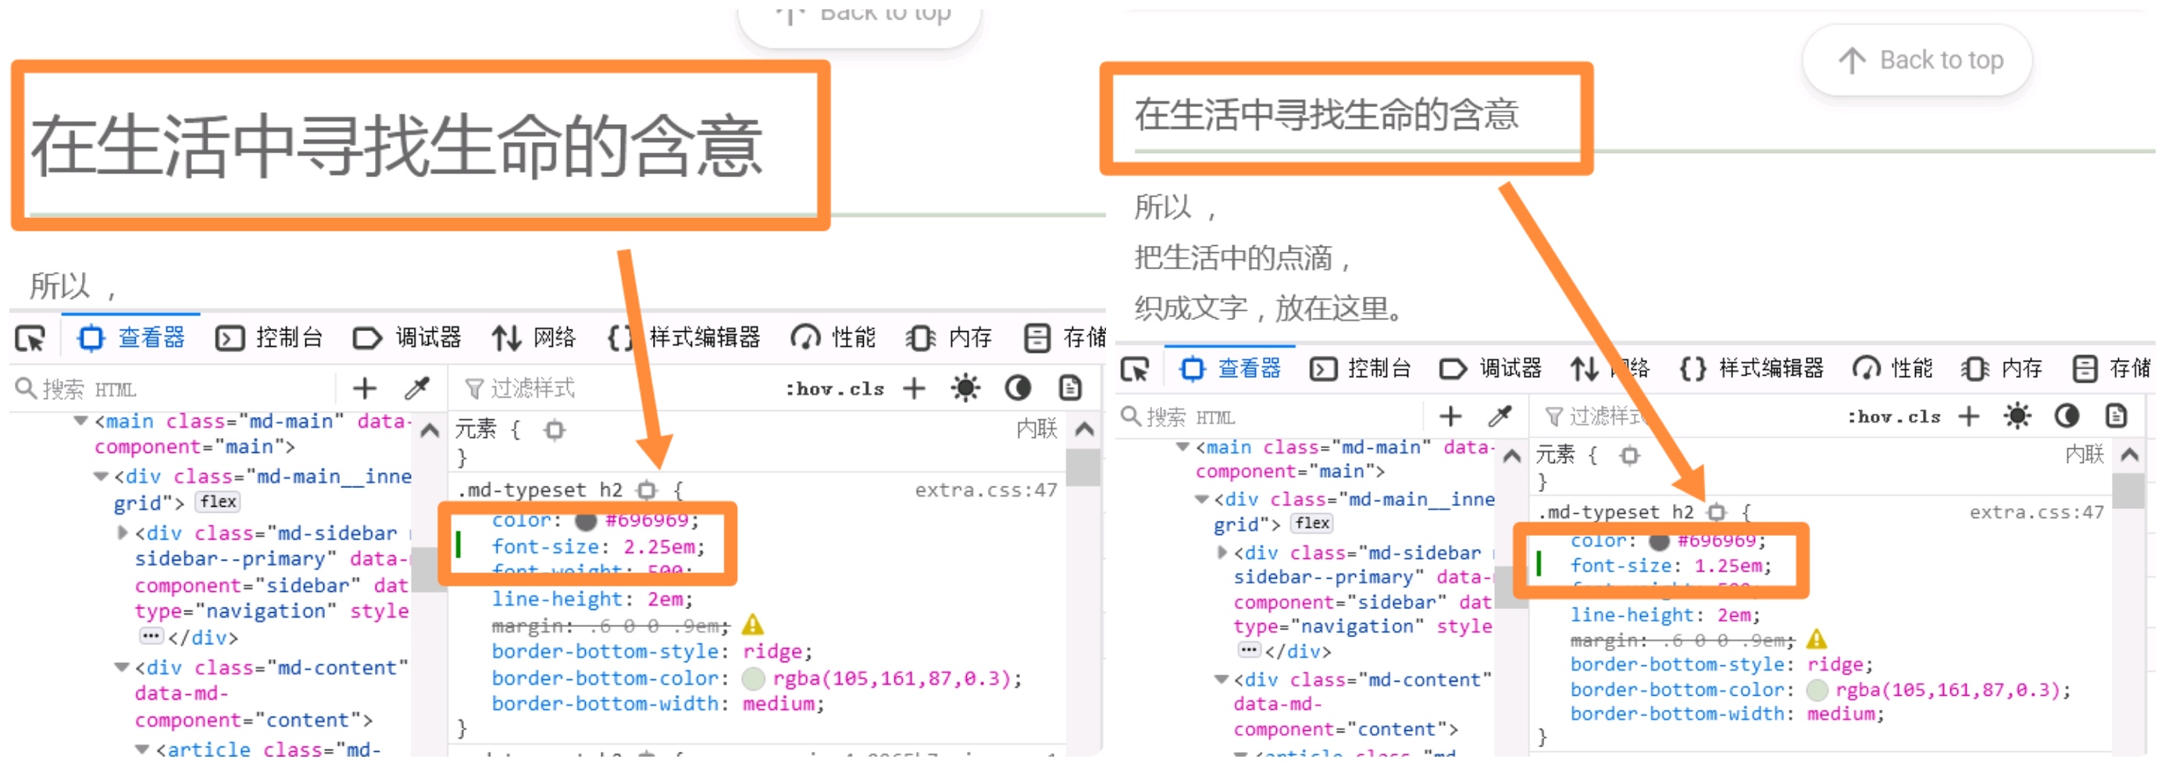Screen dimensions: 2165x766
Task: Click selector highlighter next to 元素 in right panel
Action: tap(1630, 456)
